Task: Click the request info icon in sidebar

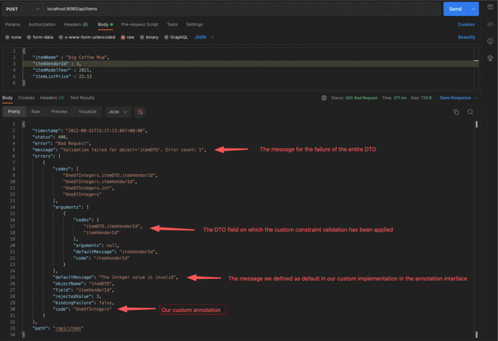Action: (x=490, y=41)
